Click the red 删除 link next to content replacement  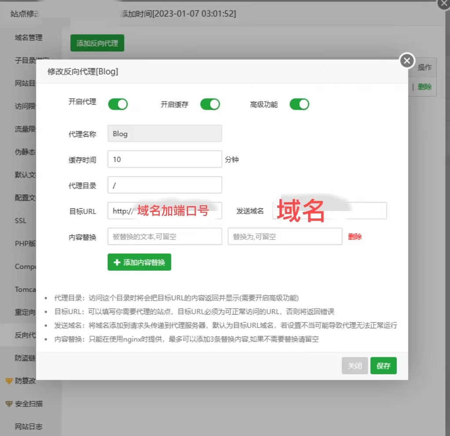click(355, 236)
